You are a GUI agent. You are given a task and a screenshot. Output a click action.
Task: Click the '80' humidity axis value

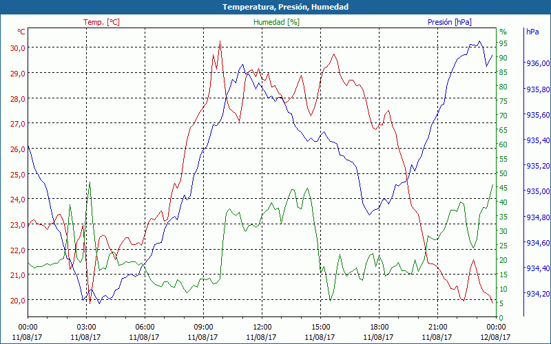503,87
